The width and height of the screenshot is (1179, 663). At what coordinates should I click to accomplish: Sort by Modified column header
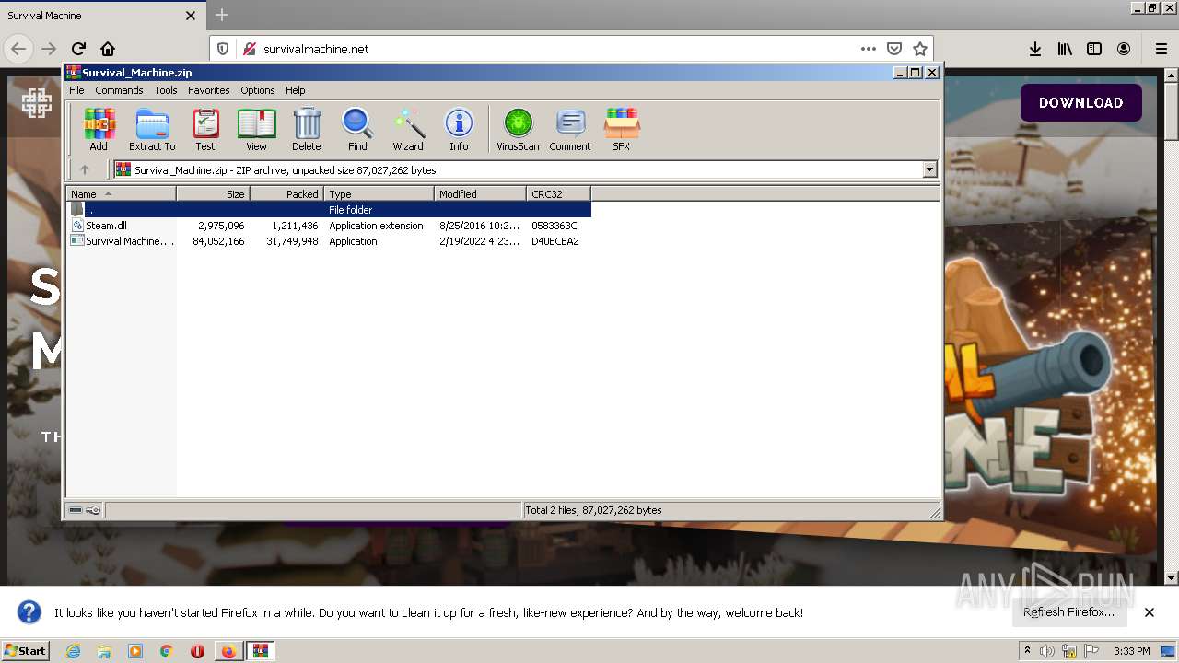[480, 193]
